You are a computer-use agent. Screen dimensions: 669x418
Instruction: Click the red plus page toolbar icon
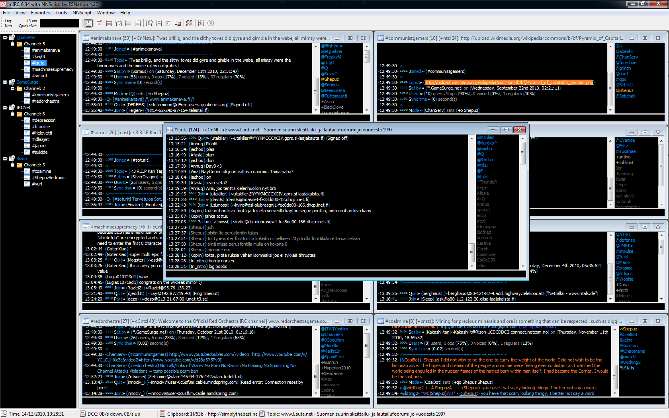pyautogui.click(x=201, y=23)
